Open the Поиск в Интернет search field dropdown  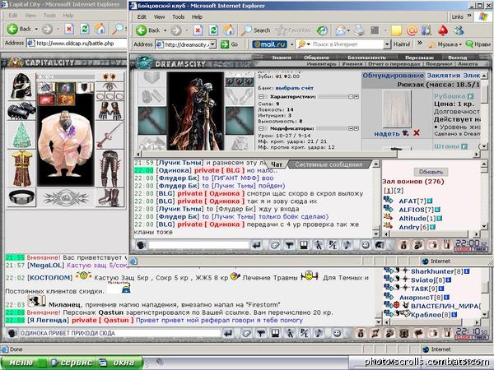click(x=387, y=44)
